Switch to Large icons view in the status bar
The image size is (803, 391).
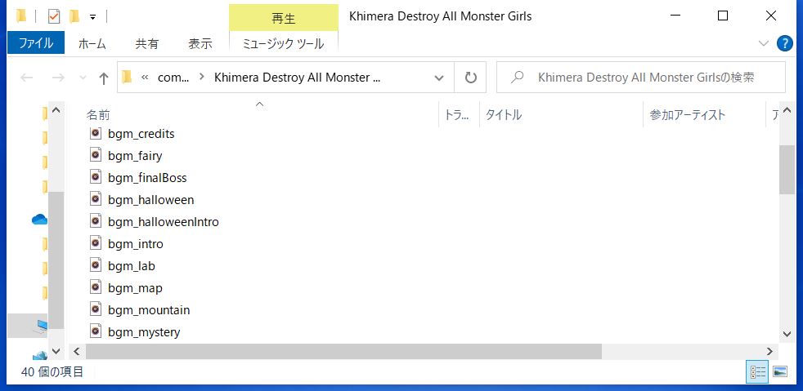point(780,372)
